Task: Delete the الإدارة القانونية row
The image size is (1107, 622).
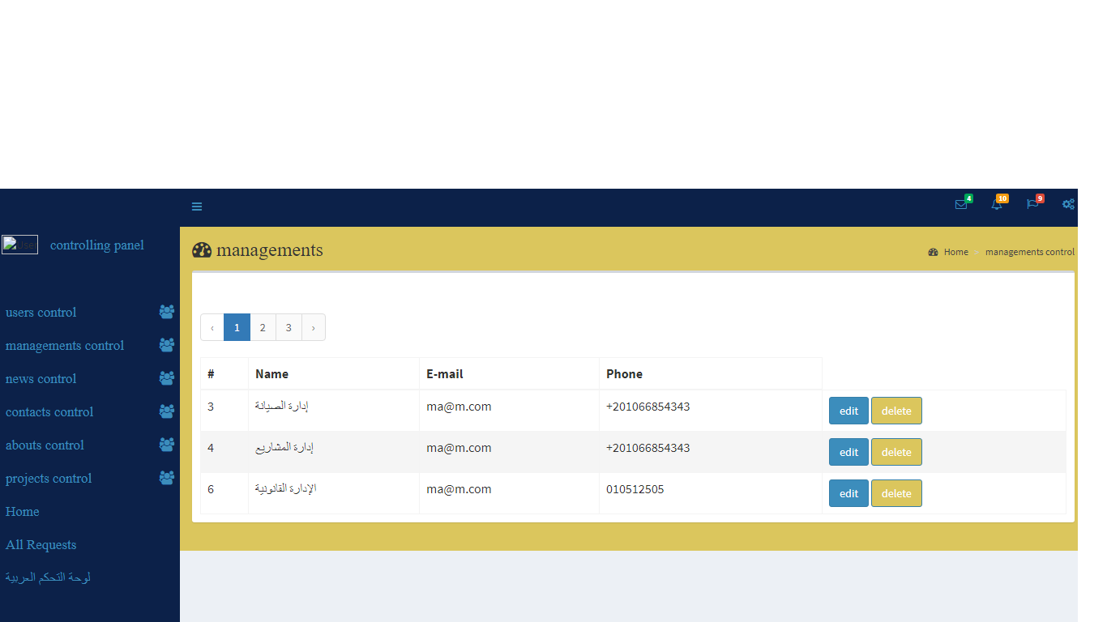Action: (896, 493)
